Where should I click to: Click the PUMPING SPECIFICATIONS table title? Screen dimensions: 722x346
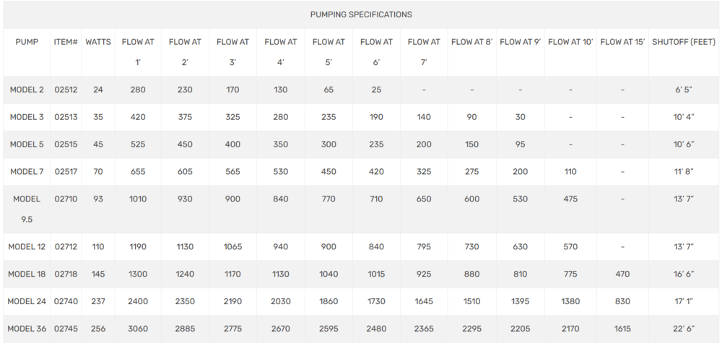(361, 14)
